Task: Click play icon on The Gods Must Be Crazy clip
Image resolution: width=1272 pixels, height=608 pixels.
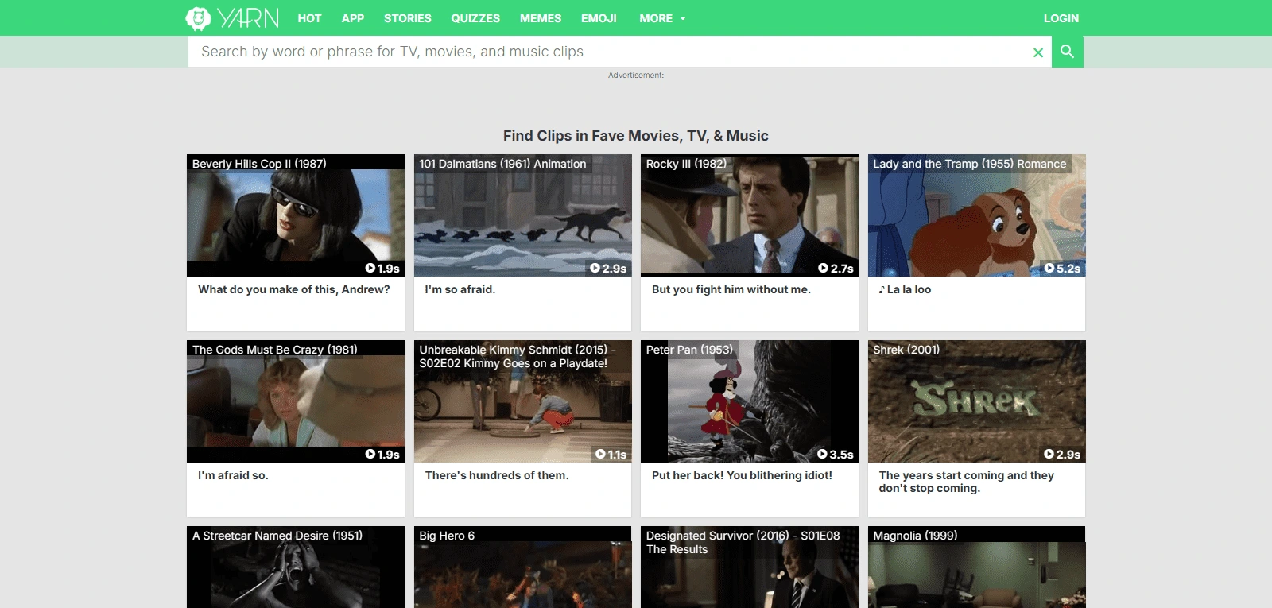Action: point(370,455)
